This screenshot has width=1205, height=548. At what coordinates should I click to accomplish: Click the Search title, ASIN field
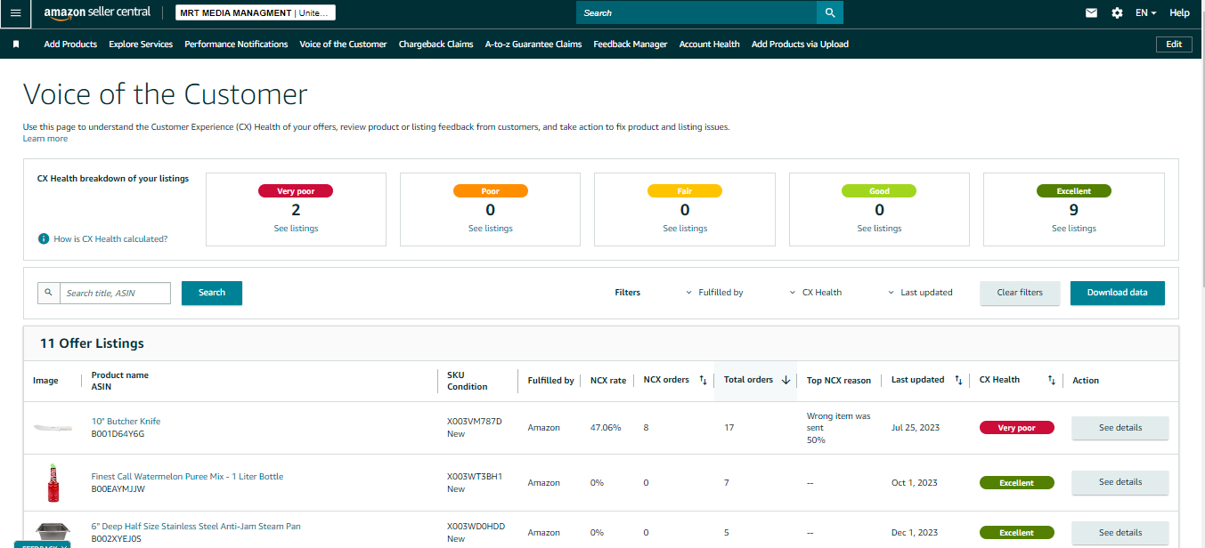click(x=115, y=293)
